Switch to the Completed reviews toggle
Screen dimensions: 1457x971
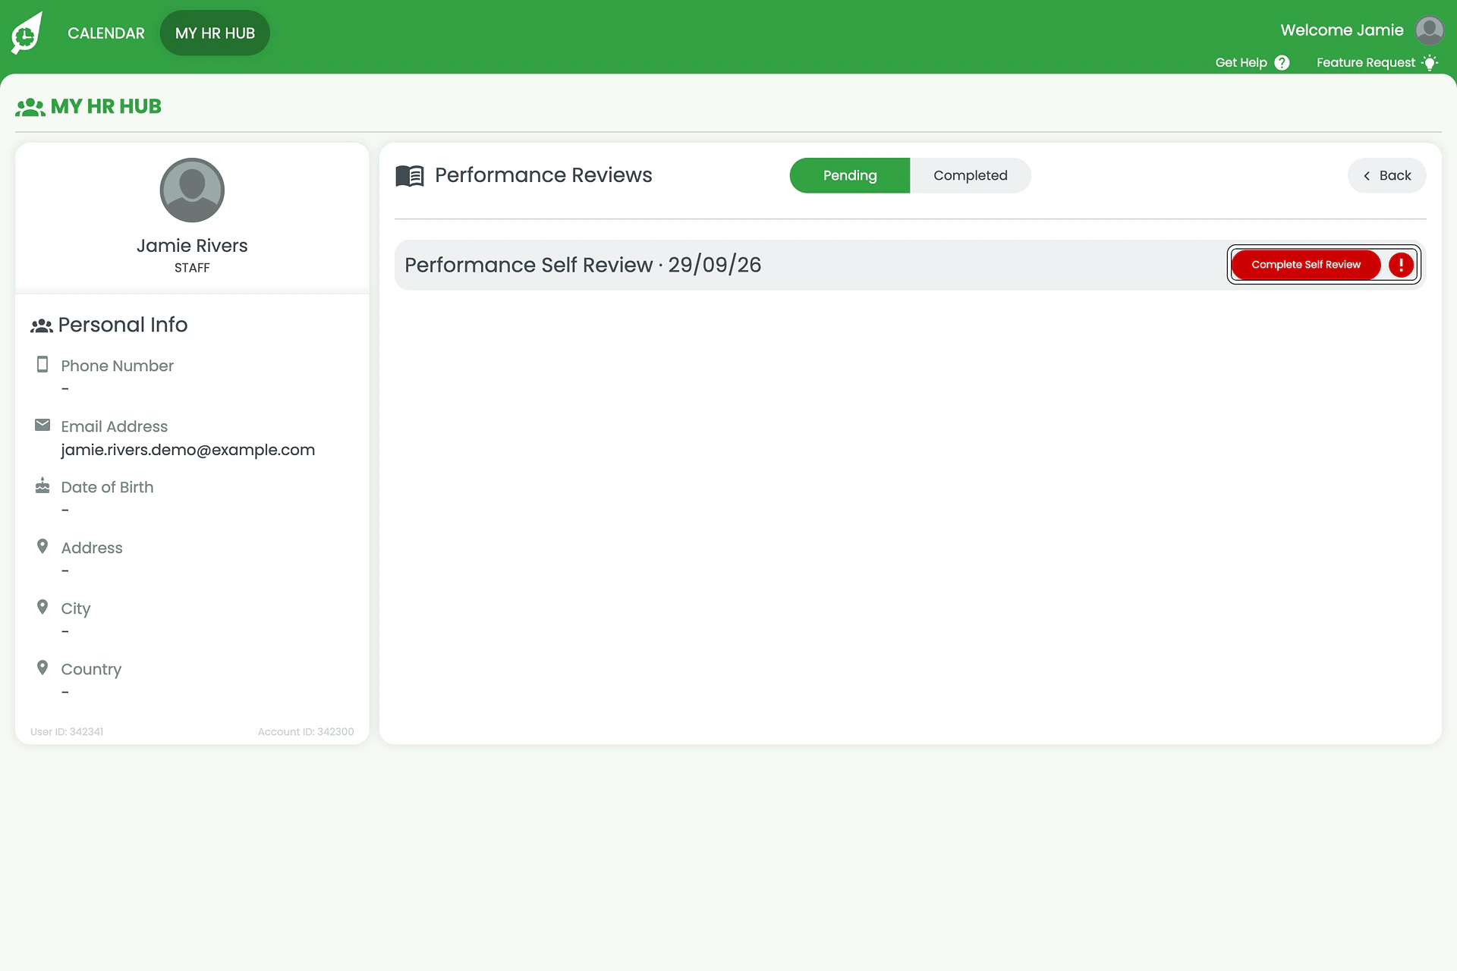click(970, 175)
